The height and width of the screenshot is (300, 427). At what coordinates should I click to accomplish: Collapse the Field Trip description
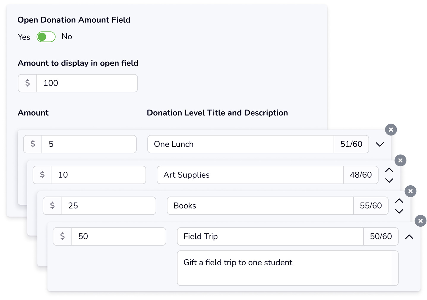[409, 237]
